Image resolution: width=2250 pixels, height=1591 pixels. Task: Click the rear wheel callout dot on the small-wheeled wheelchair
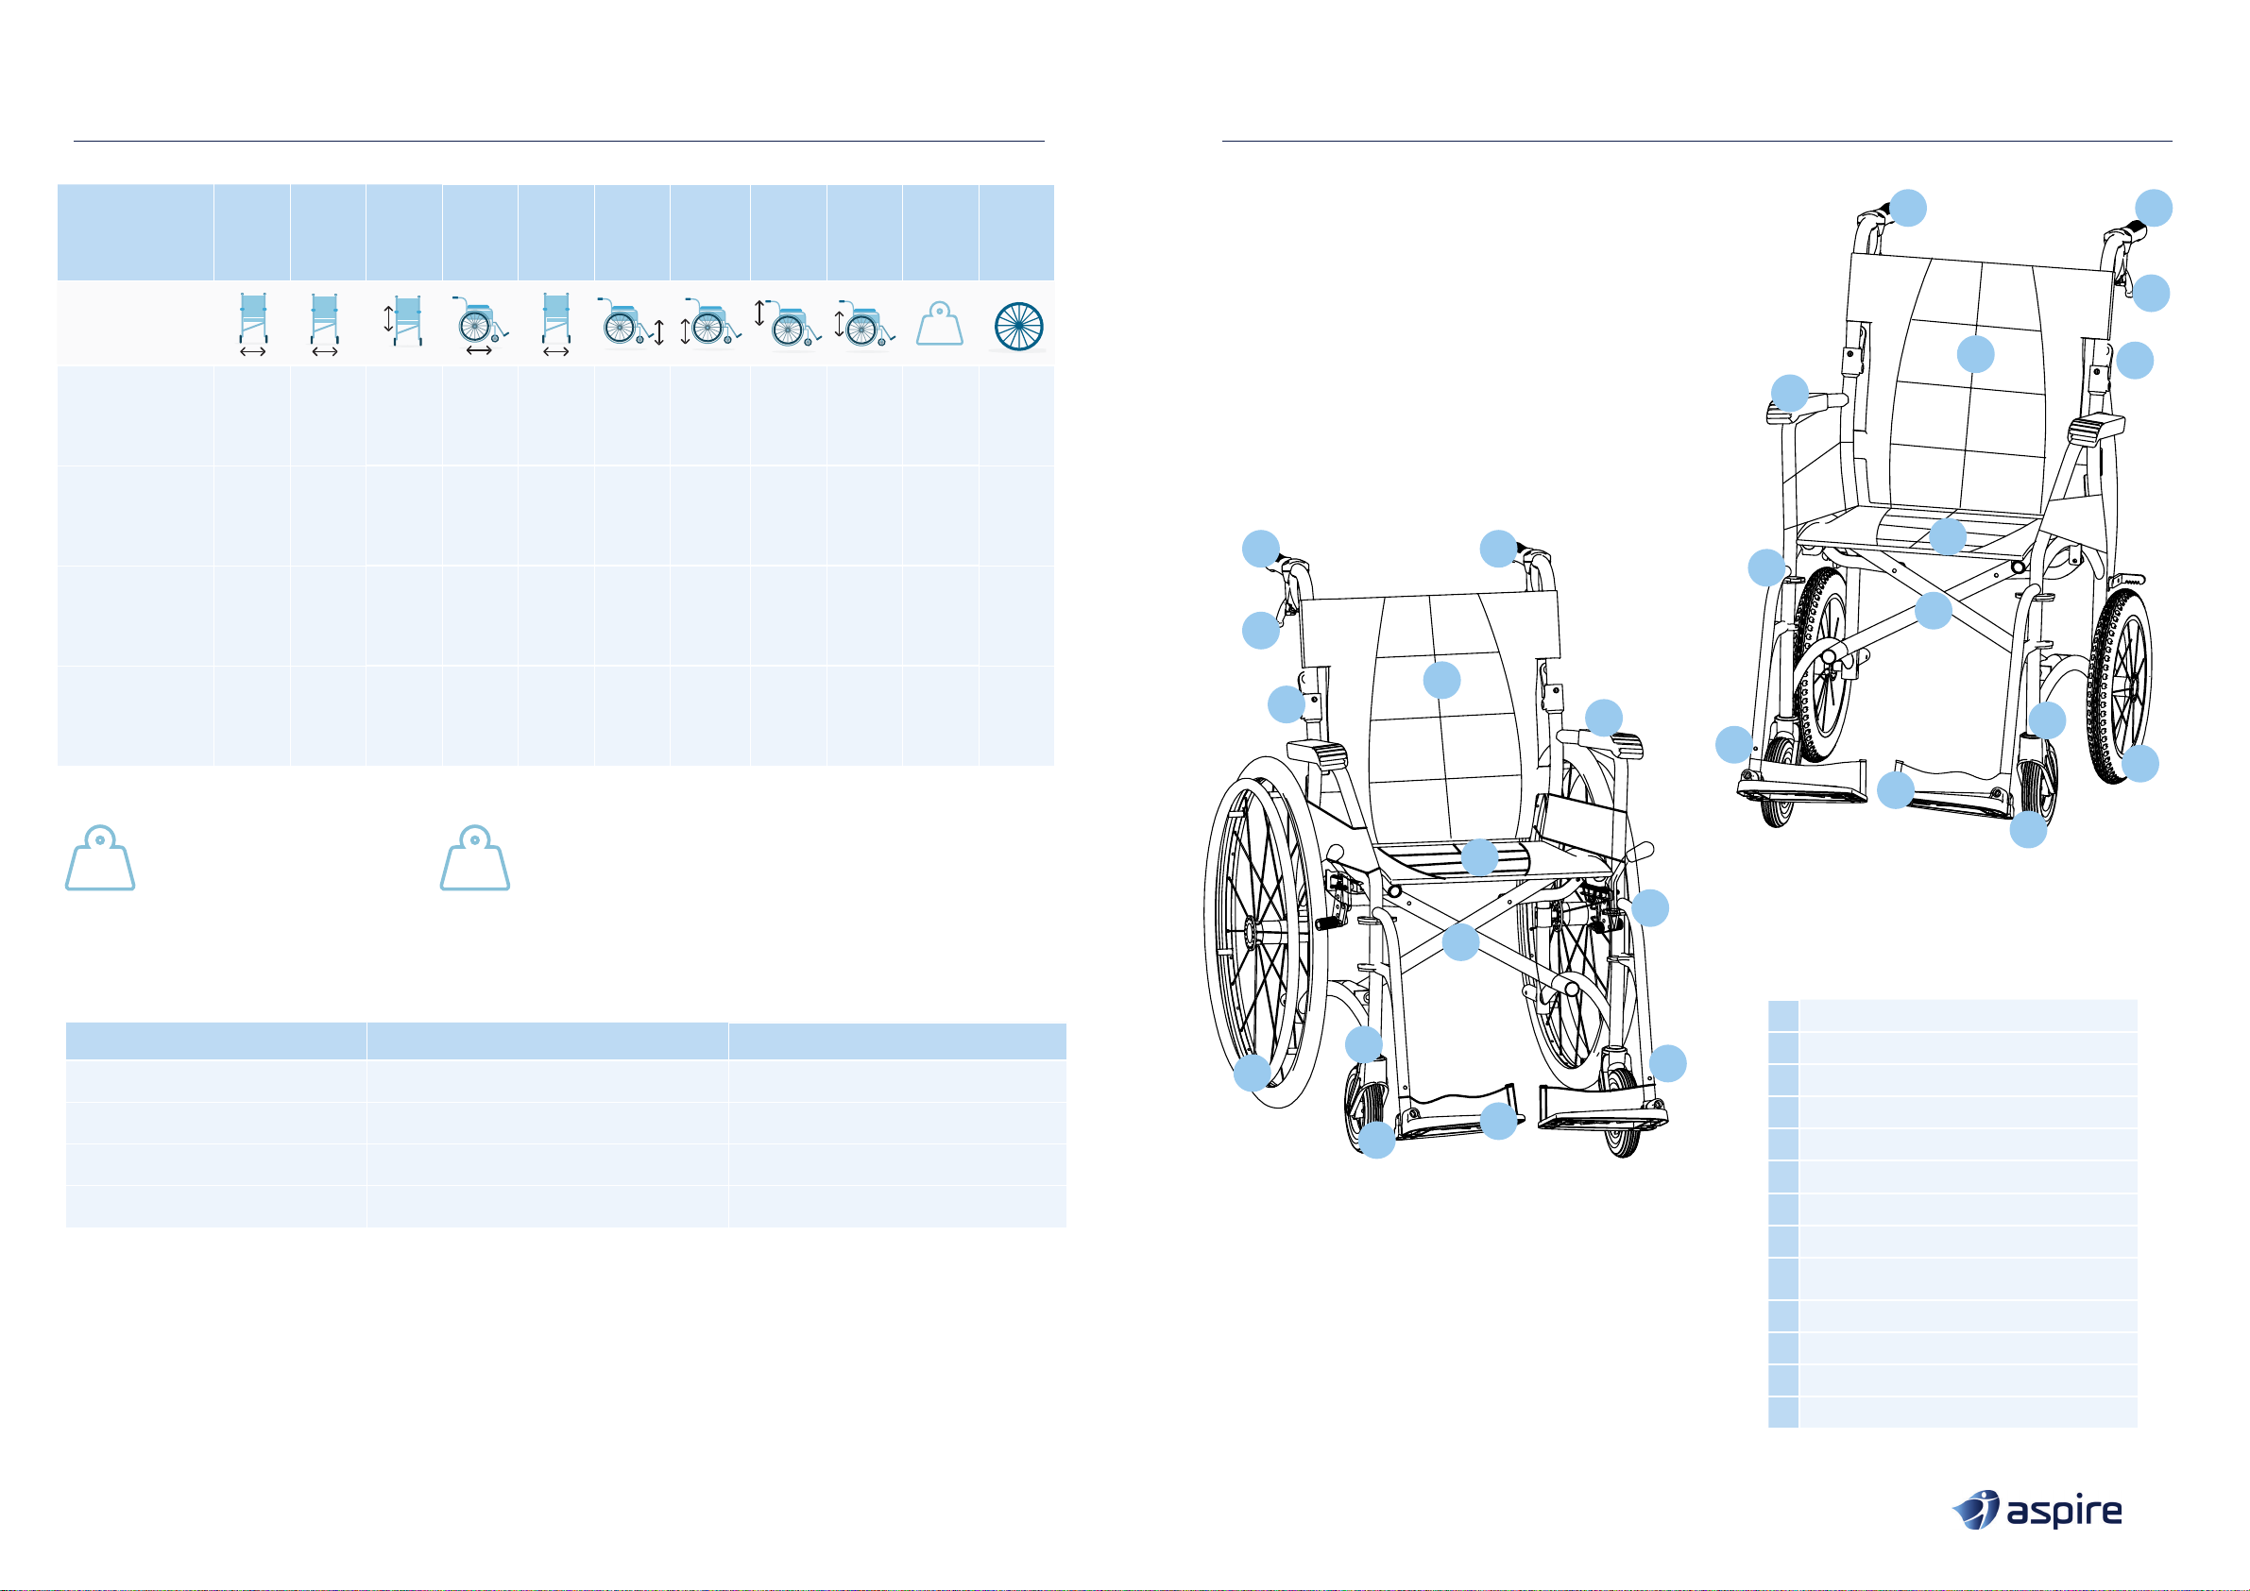pyautogui.click(x=2140, y=763)
